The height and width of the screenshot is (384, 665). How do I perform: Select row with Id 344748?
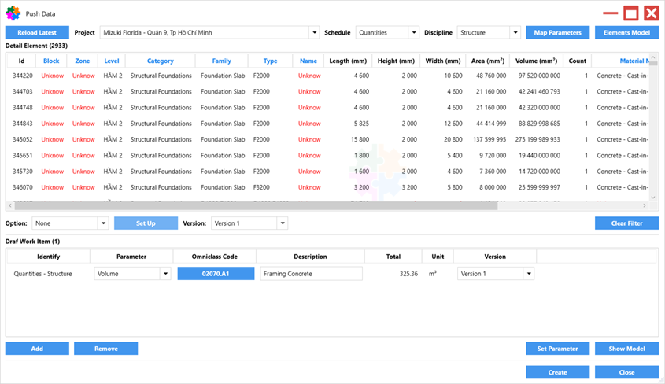(x=327, y=108)
